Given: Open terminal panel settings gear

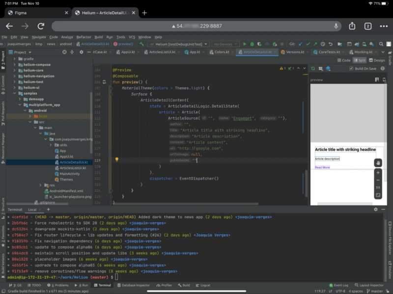Looking at the screenshot, I should 376,210.
